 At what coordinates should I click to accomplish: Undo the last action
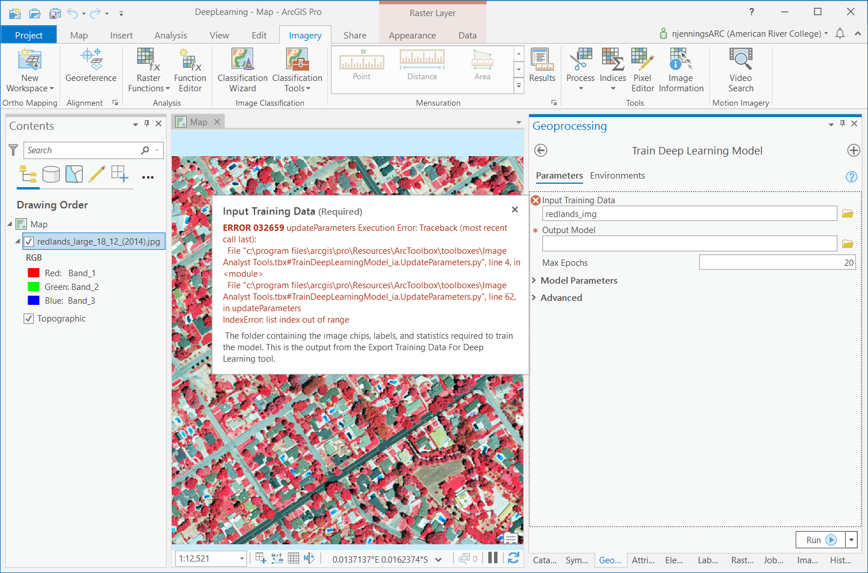coord(72,13)
